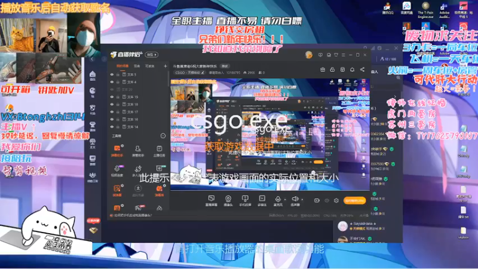Screen dimensions: 478x269
Task: Expand the chevron in the chat window behind
Action: (x=396, y=96)
